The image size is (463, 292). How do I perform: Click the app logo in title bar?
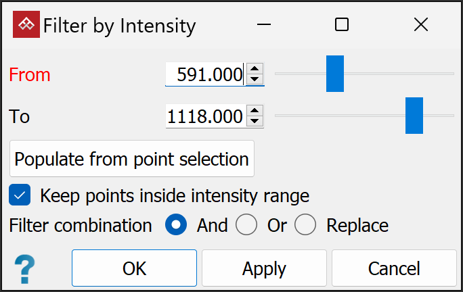pyautogui.click(x=26, y=25)
